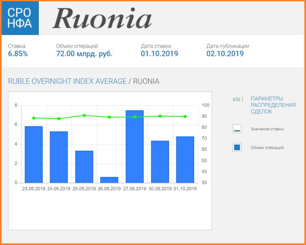The image size is (306, 245).
Task: Toggle the Значение ставки legend swatch
Action: click(x=237, y=129)
